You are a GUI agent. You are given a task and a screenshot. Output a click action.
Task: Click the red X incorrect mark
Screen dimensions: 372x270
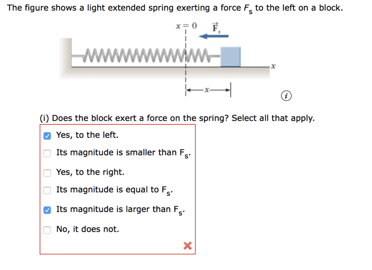coord(187,246)
